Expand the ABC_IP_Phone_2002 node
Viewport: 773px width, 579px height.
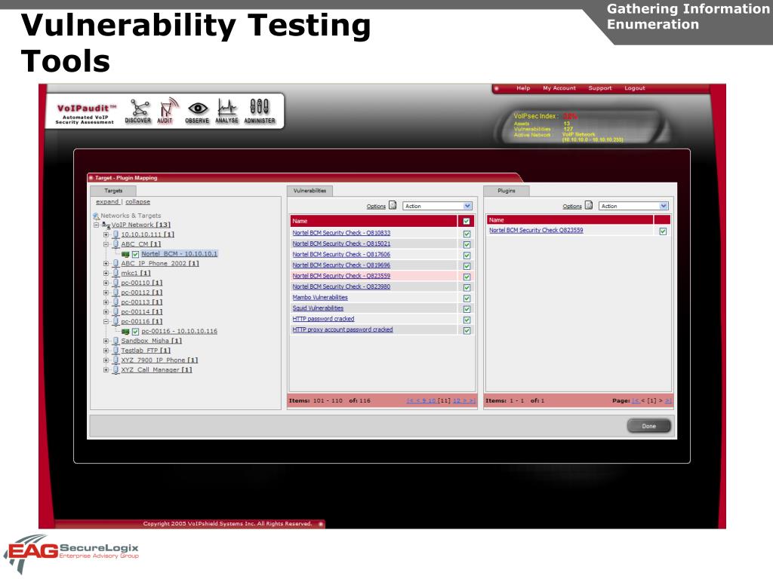106,264
